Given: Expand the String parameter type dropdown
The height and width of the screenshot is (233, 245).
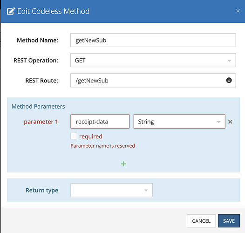Looking at the screenshot, I should 179,122.
